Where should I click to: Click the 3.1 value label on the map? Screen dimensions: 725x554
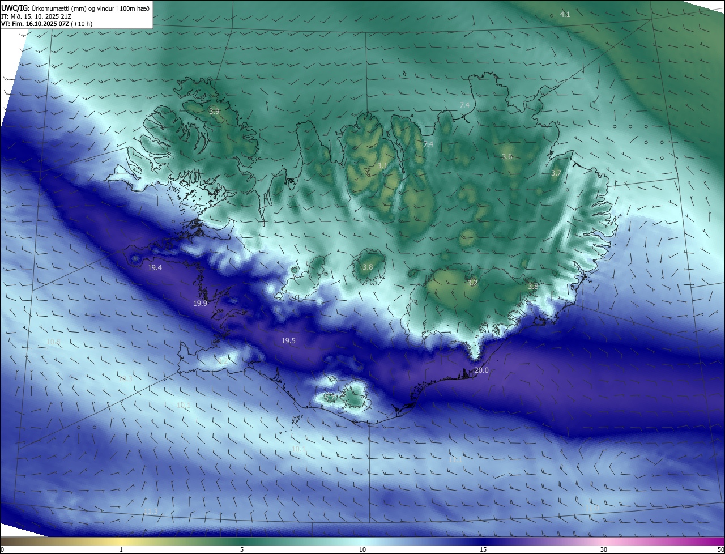point(382,166)
